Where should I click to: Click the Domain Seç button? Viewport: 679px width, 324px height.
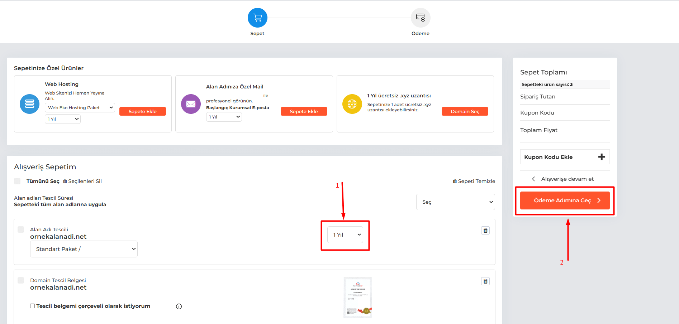(x=465, y=112)
